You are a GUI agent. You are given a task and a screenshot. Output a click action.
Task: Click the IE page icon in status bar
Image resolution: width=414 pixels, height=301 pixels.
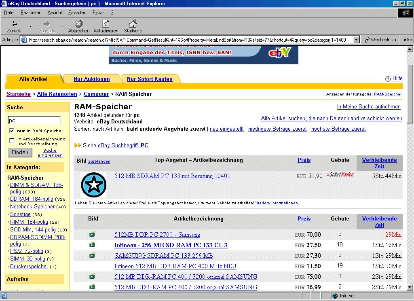click(x=4, y=296)
